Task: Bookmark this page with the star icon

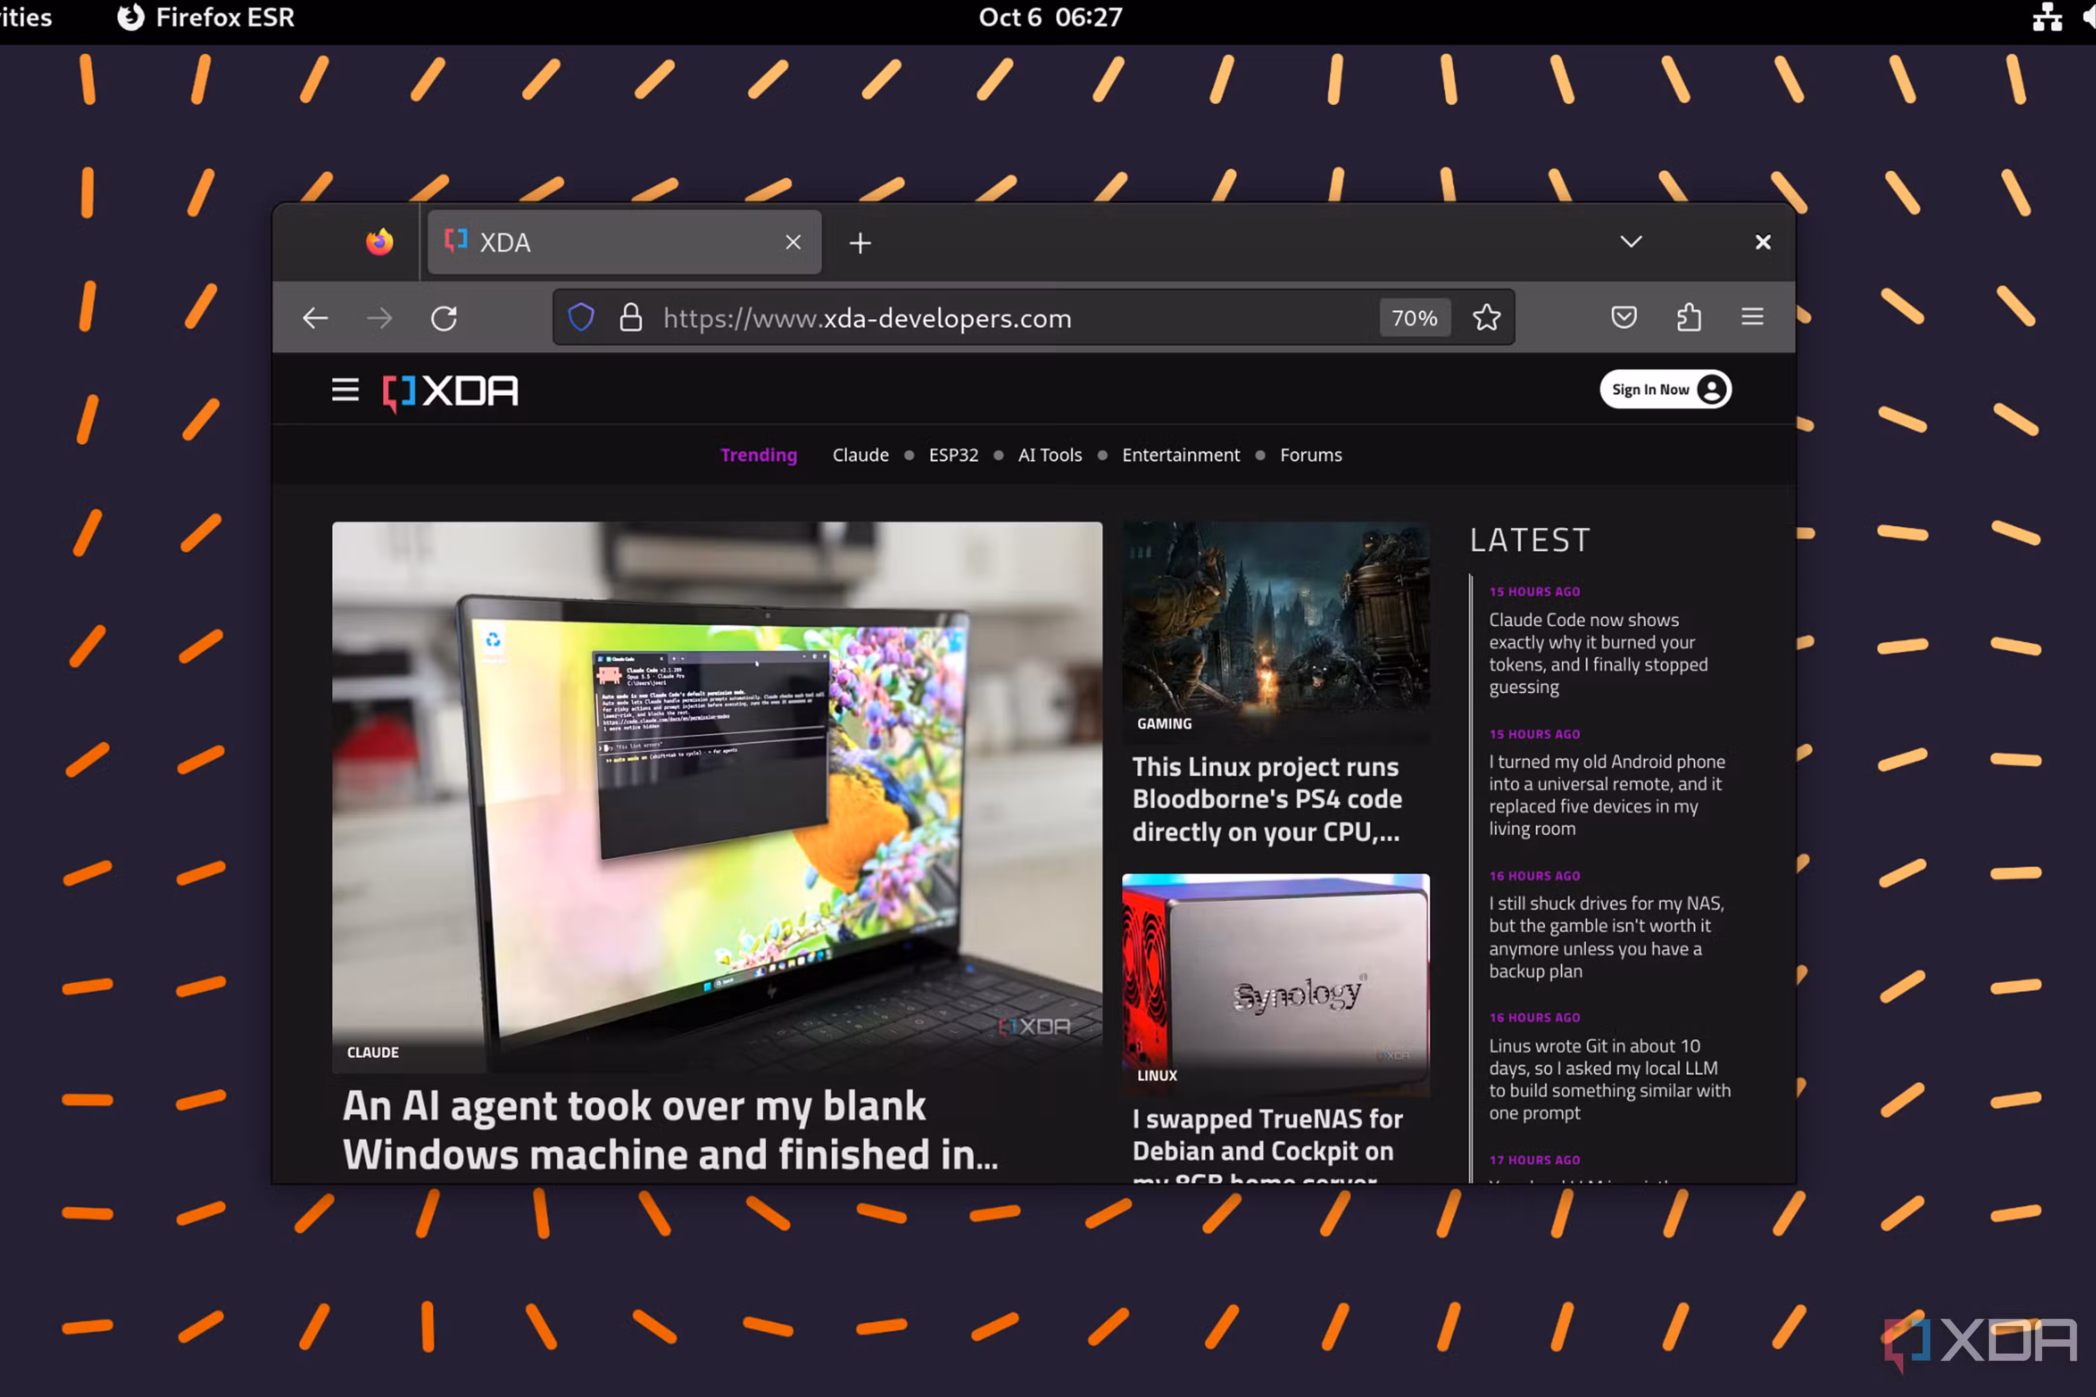Action: [1487, 317]
